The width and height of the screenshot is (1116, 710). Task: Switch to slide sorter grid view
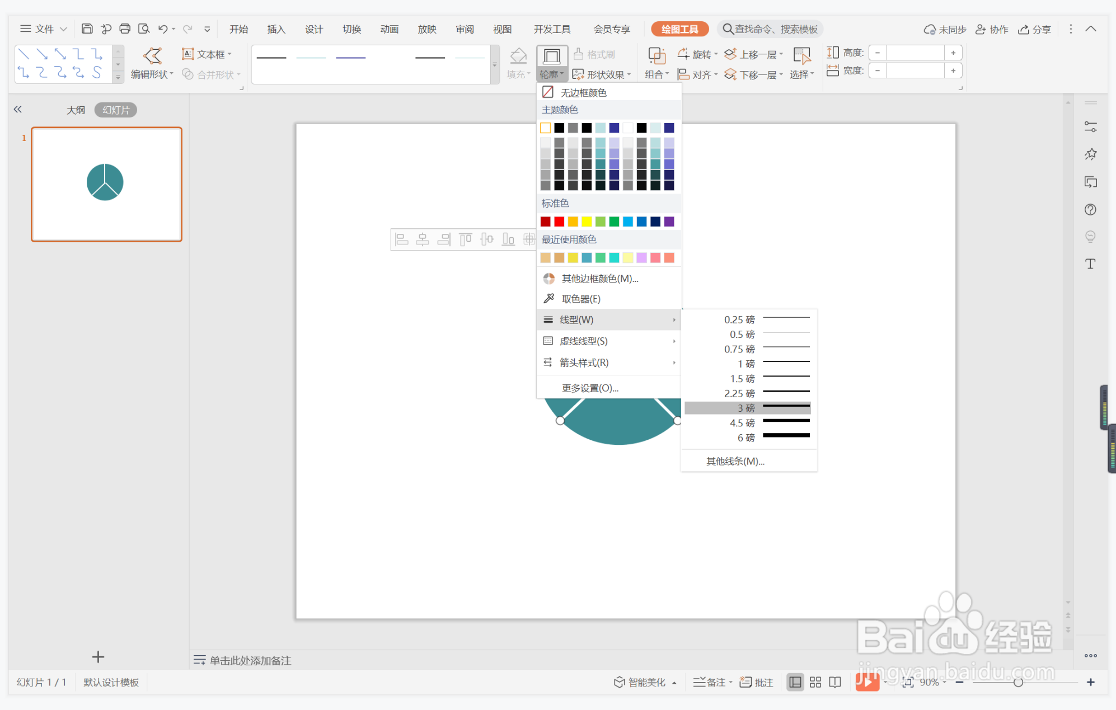point(815,682)
